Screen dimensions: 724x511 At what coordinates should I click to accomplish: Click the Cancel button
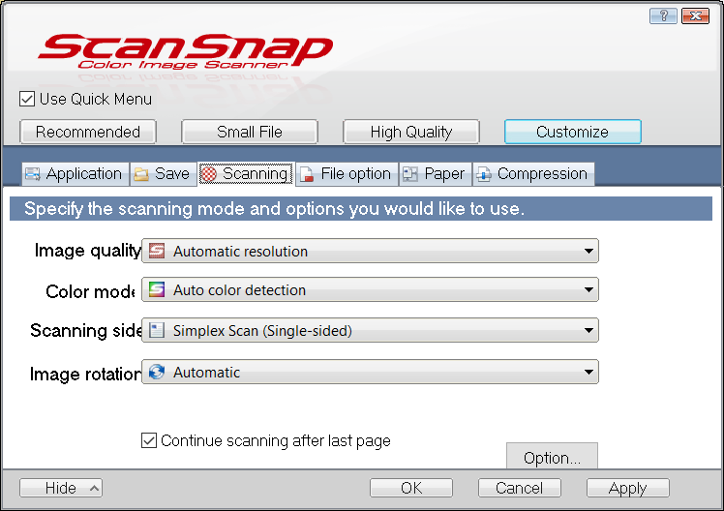point(520,488)
